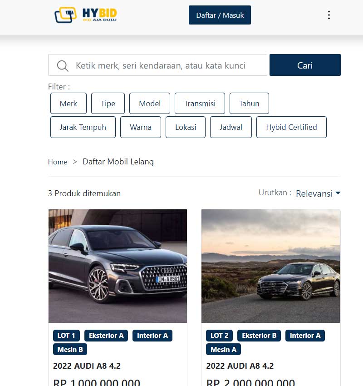This screenshot has width=363, height=386.
Task: Go to Home breadcrumb link
Action: 58,162
